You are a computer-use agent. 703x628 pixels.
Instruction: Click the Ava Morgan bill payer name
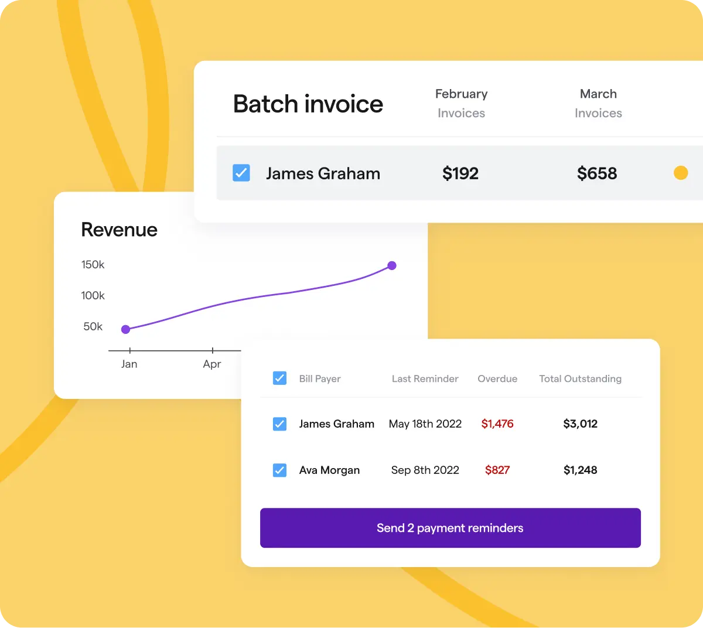pos(329,470)
